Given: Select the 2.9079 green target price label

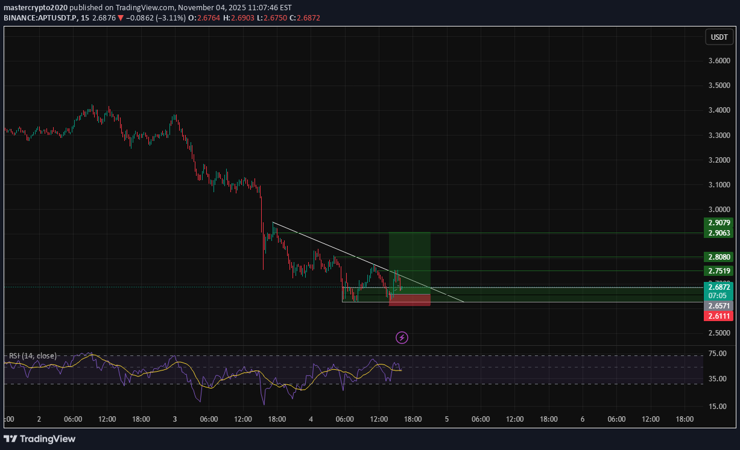Looking at the screenshot, I should (x=718, y=223).
